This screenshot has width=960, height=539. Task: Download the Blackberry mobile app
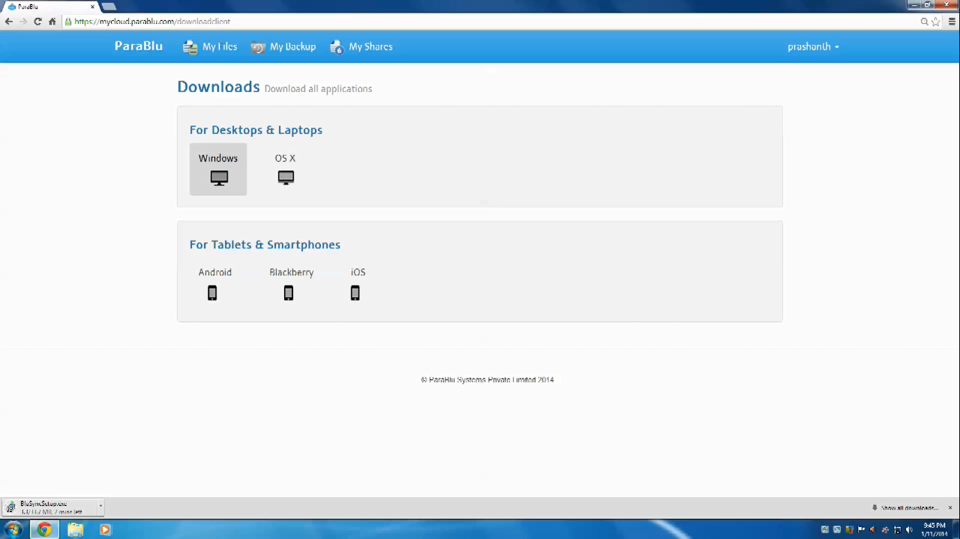[291, 284]
